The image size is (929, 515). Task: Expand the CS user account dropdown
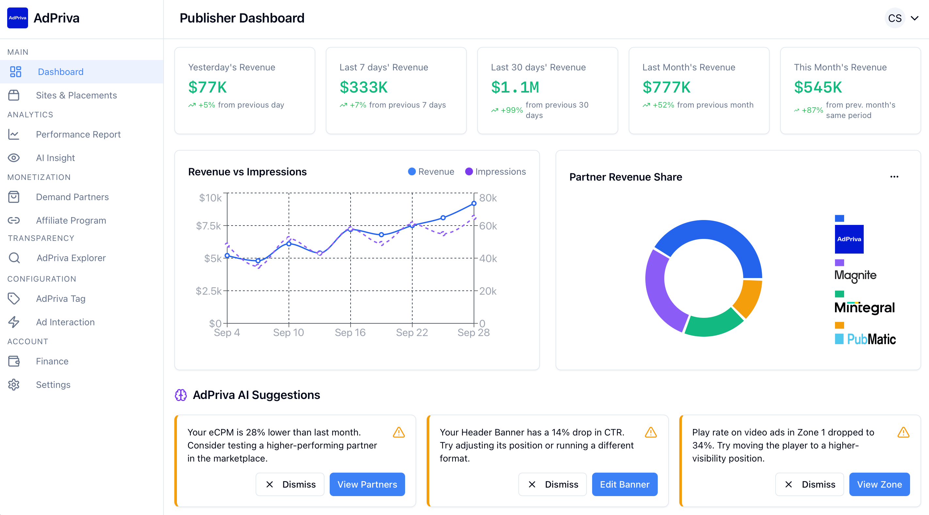tap(915, 18)
